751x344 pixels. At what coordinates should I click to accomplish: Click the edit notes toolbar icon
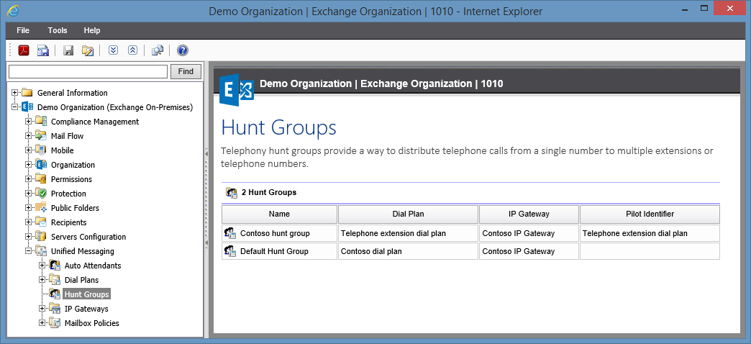point(87,50)
